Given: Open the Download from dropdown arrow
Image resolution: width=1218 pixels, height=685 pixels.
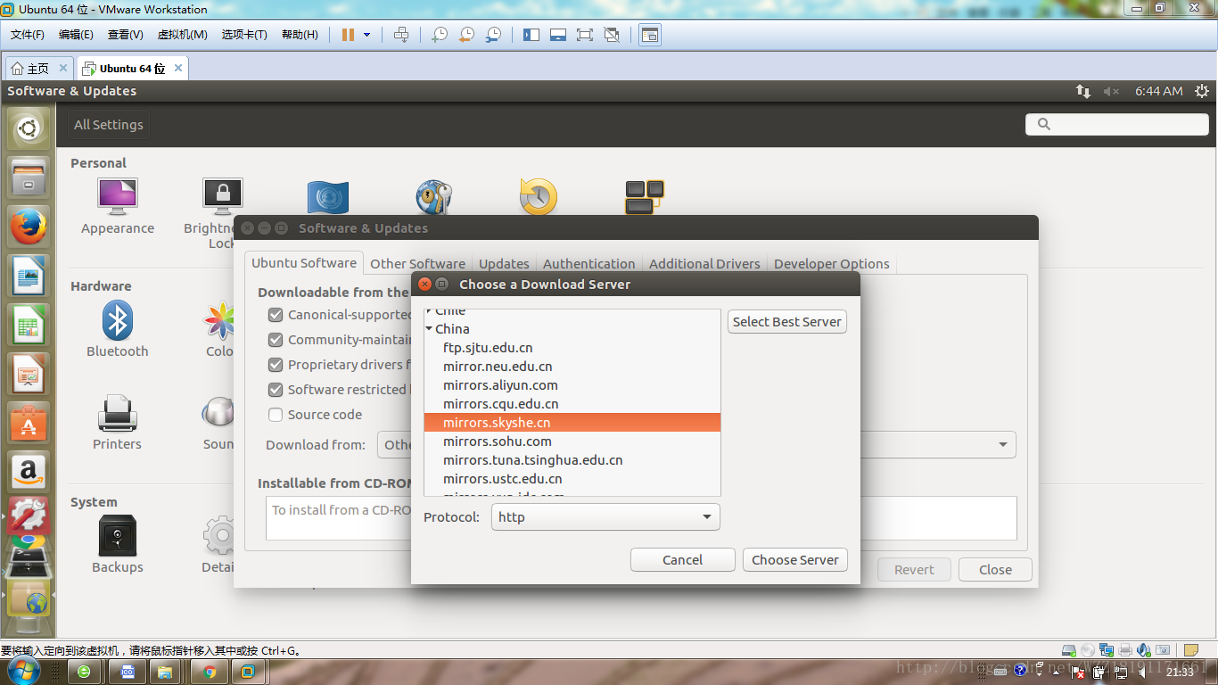Looking at the screenshot, I should point(1002,444).
